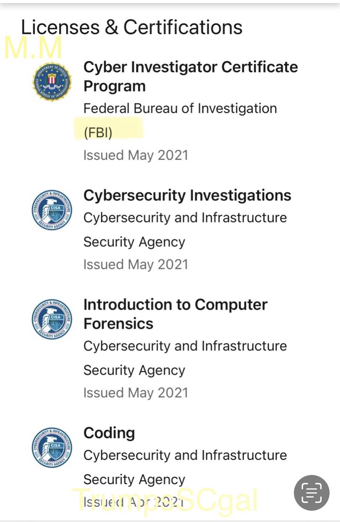Tap the FBI seal logo
The width and height of the screenshot is (340, 522).
click(52, 81)
